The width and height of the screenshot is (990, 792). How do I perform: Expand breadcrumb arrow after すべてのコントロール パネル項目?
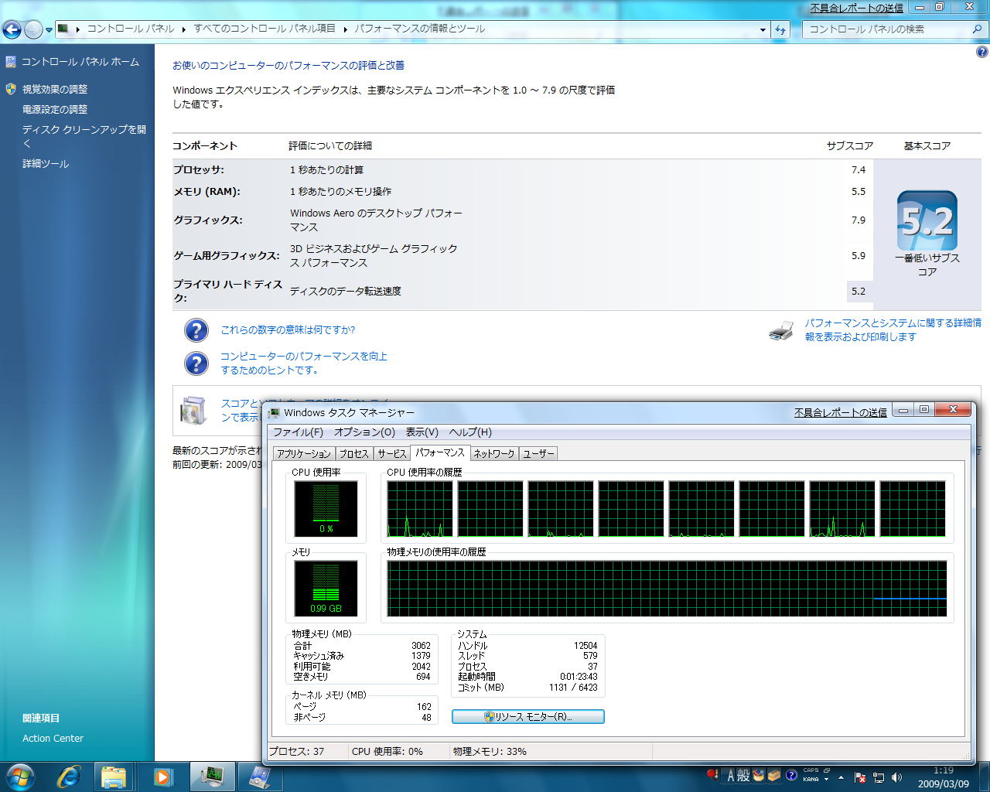point(345,29)
